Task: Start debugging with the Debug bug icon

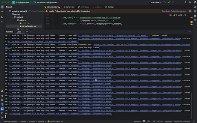Action: pyautogui.click(x=169, y=2)
